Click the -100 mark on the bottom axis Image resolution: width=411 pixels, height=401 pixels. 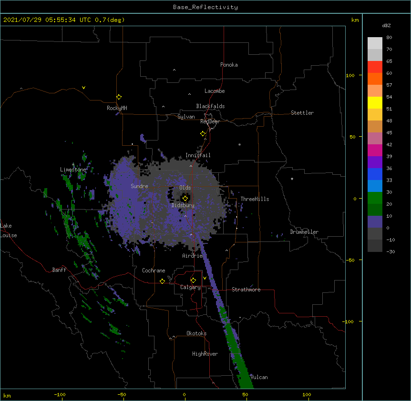coord(60,394)
